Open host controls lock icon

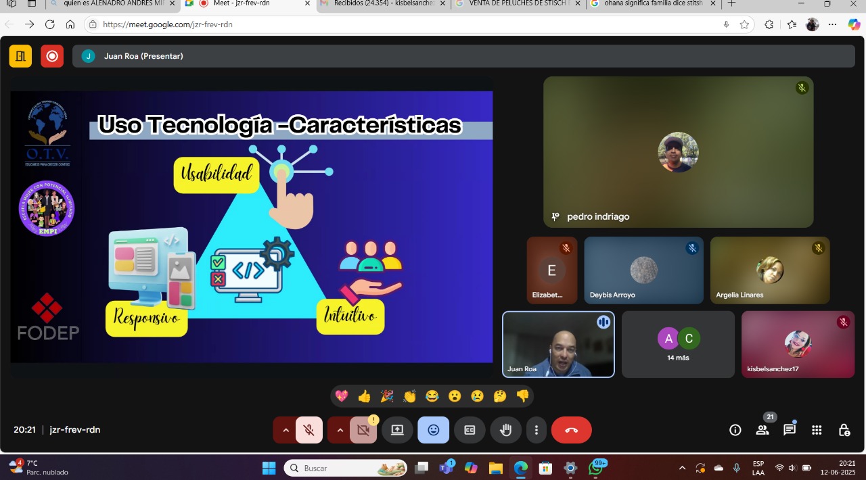(844, 430)
